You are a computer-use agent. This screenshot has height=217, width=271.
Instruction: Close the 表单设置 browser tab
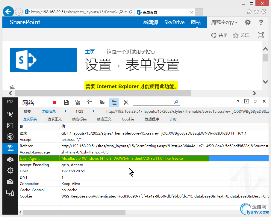click(192, 12)
